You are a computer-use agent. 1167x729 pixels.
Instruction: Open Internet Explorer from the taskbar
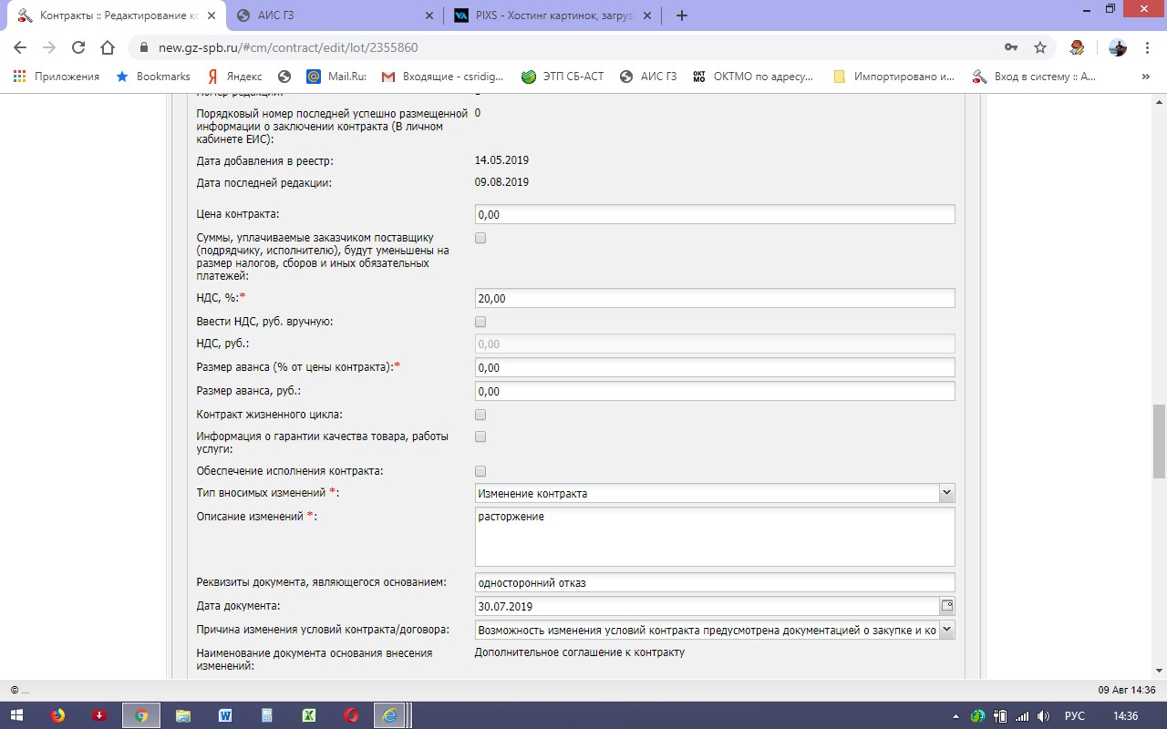392,715
